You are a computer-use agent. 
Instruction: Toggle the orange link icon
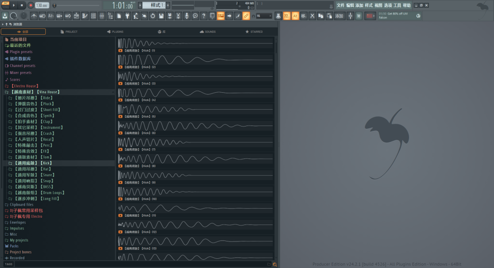(246, 16)
